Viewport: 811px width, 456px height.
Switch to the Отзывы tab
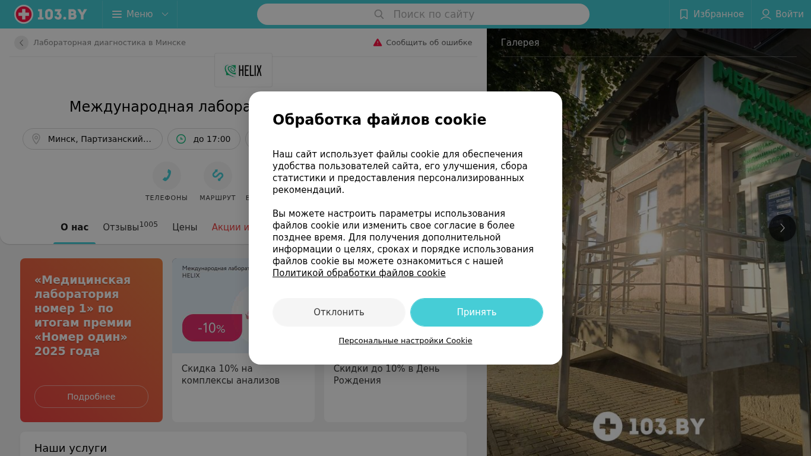(130, 227)
